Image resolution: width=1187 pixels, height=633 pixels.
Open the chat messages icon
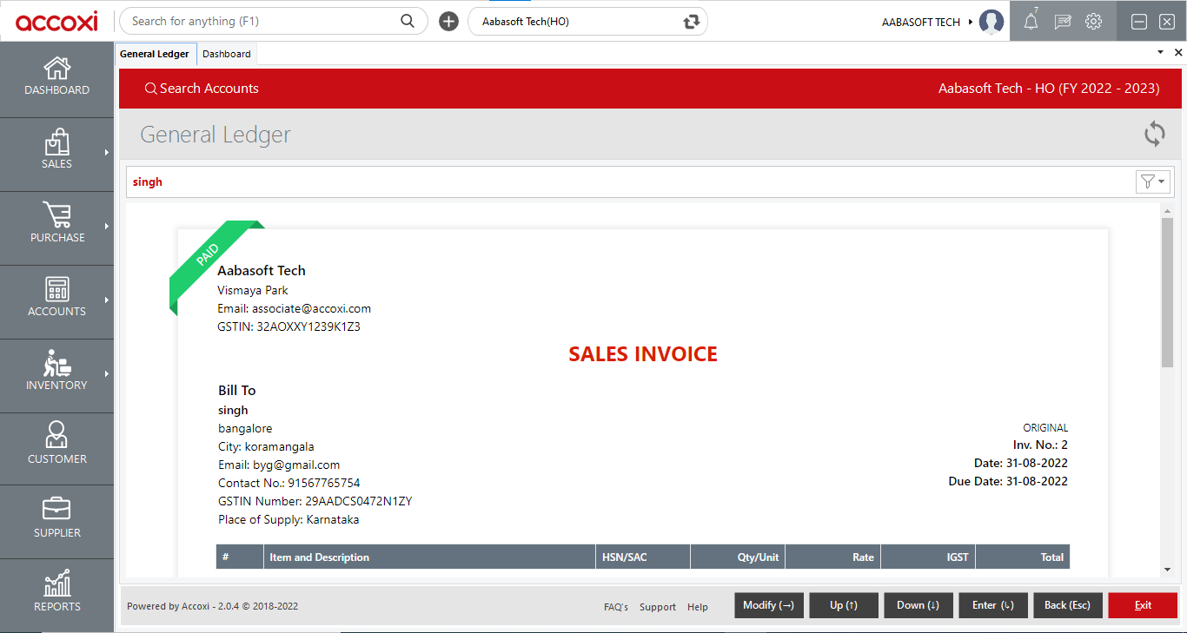[x=1063, y=22]
